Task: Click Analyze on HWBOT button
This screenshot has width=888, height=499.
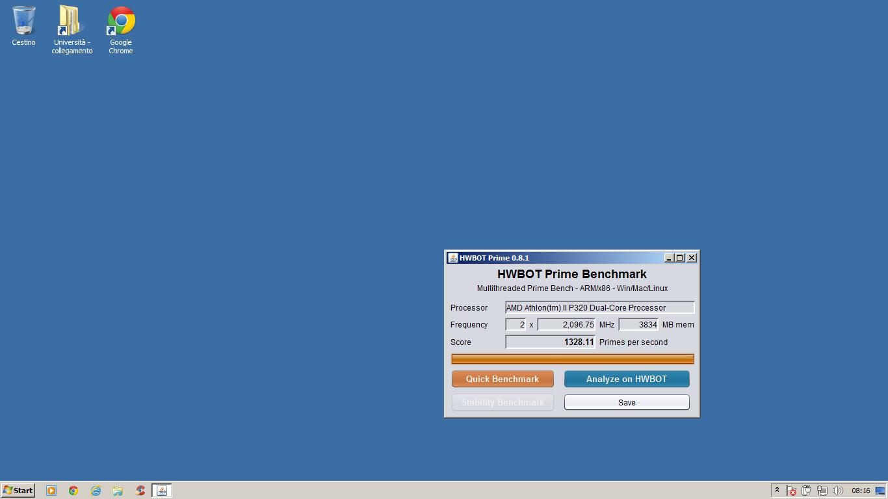Action: pos(627,379)
